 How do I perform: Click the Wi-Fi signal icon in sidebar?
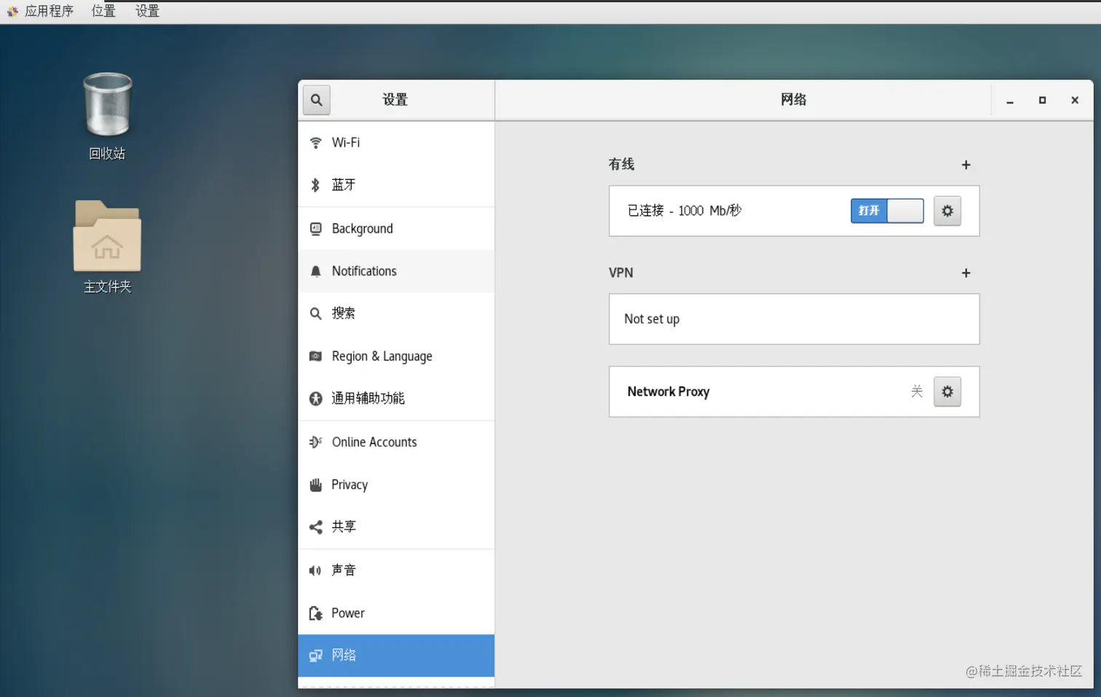(x=316, y=143)
